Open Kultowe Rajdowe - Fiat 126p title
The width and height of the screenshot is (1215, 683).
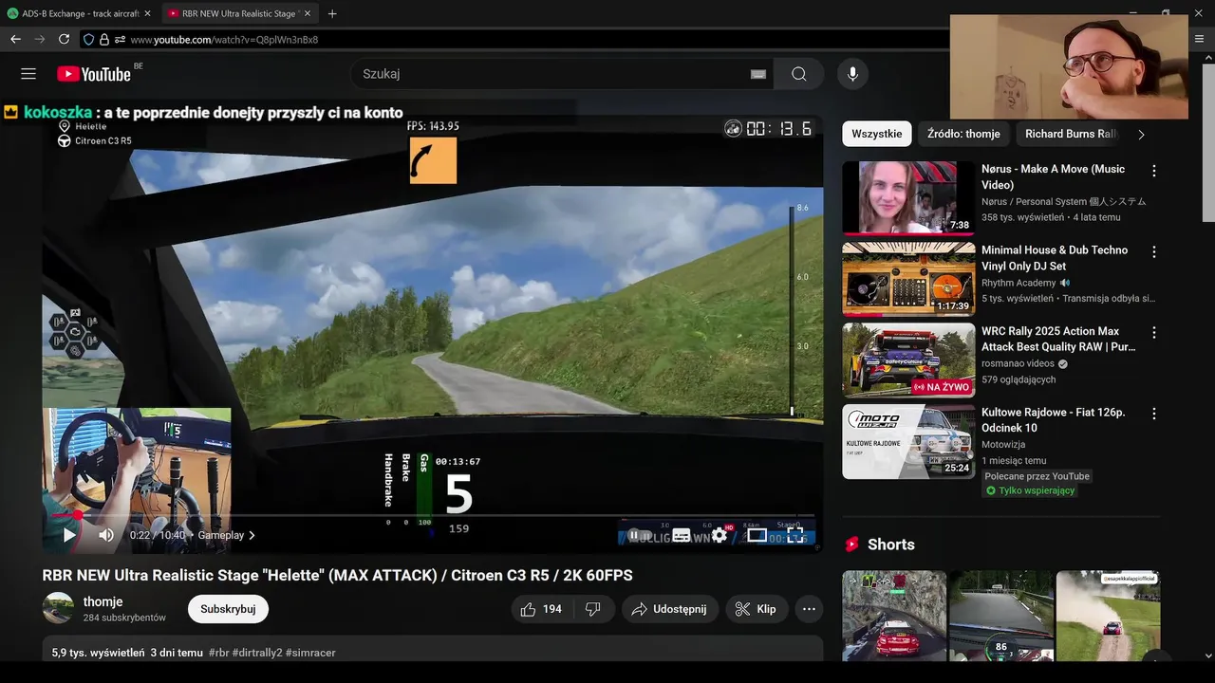pyautogui.click(x=1054, y=420)
